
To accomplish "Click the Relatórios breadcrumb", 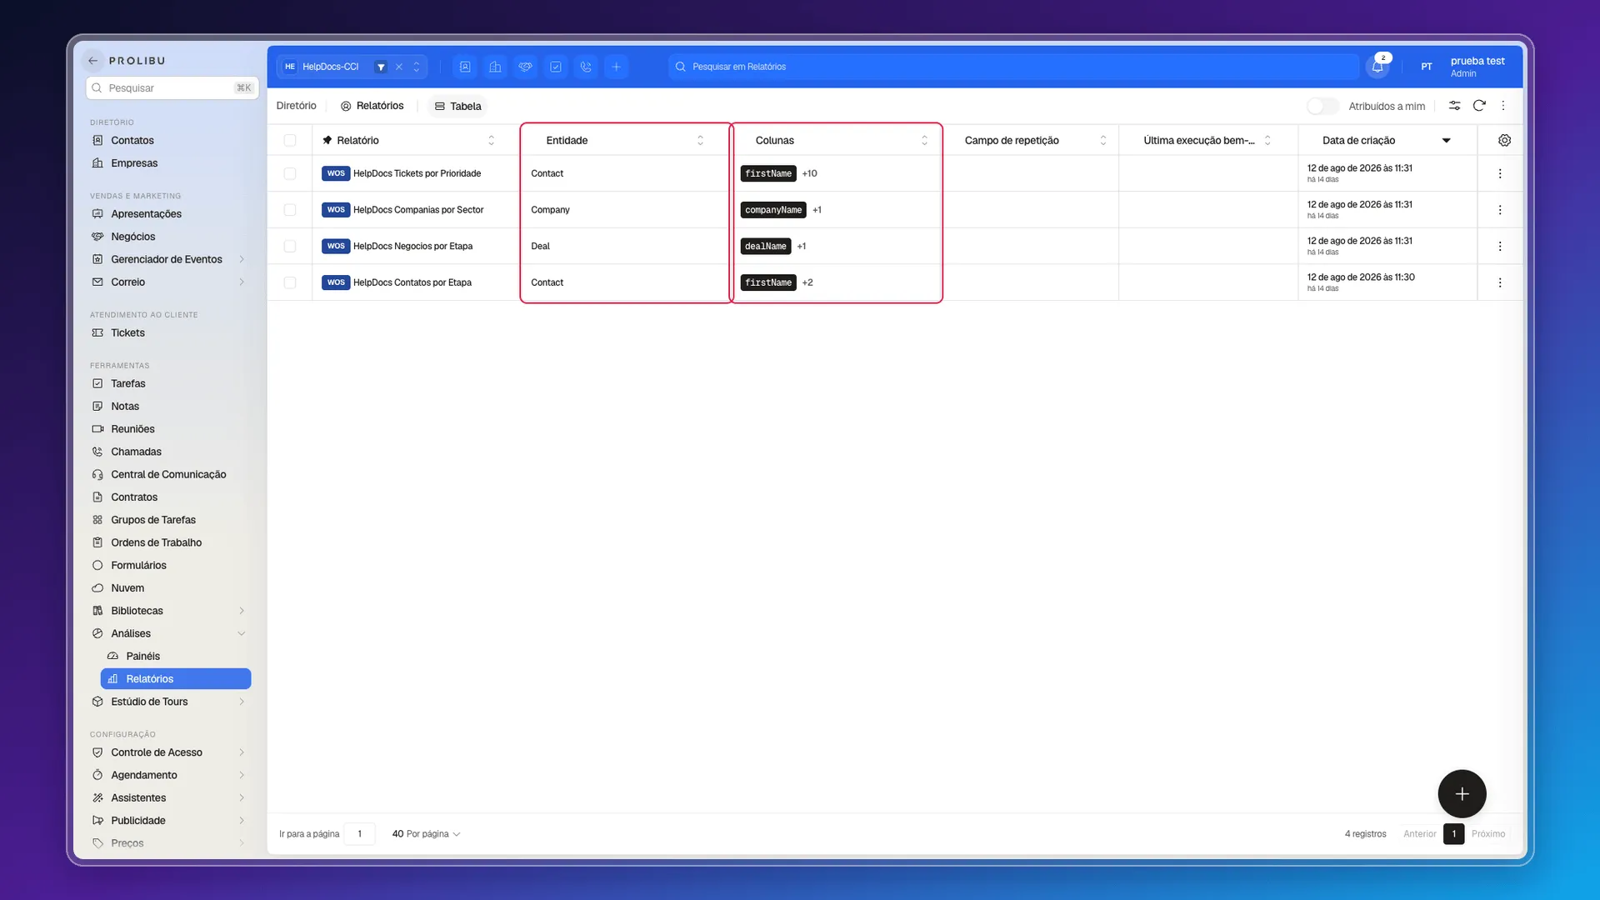I will pyautogui.click(x=372, y=106).
